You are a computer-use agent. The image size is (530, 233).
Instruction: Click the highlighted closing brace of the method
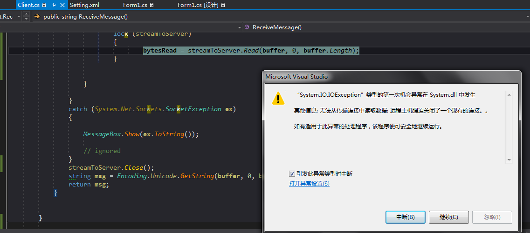pyautogui.click(x=56, y=193)
